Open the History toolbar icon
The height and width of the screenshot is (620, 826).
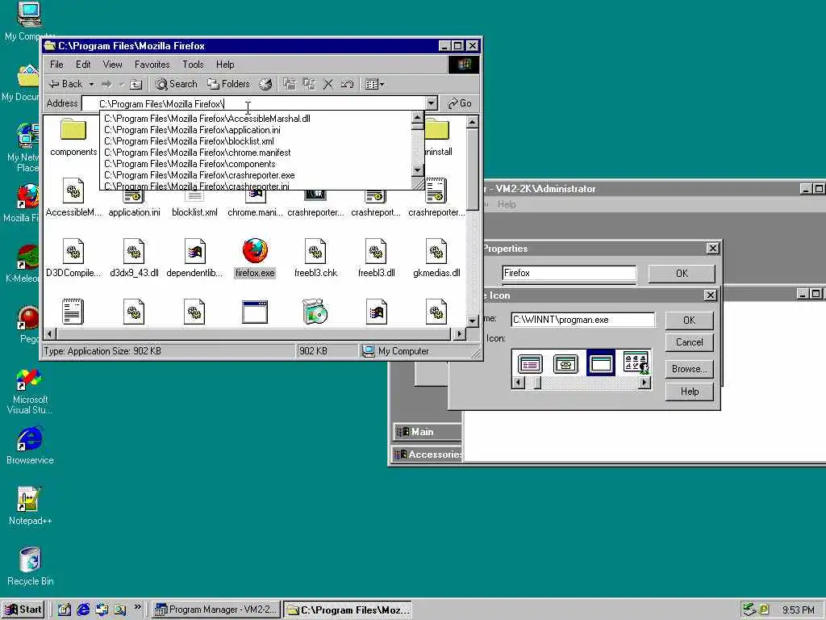pos(265,84)
